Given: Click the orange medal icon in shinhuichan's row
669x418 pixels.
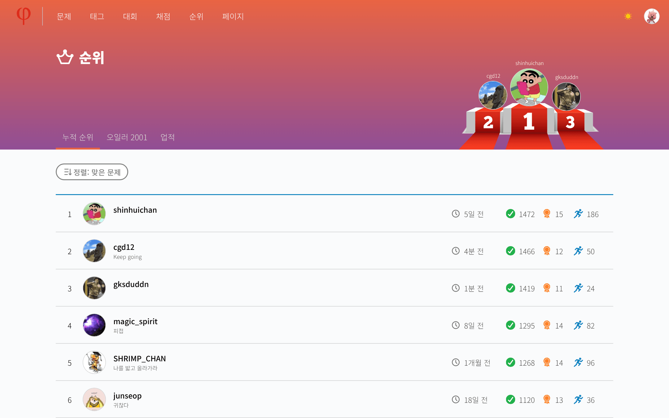Looking at the screenshot, I should click(x=547, y=214).
